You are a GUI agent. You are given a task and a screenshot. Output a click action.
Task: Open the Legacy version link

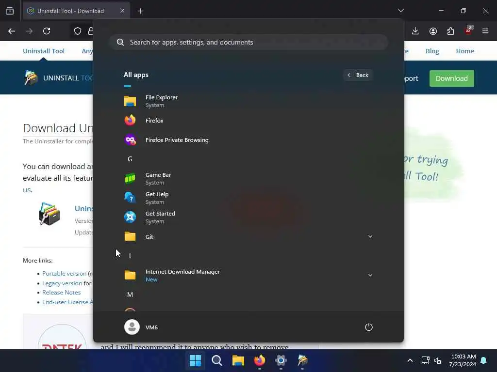[x=62, y=283]
